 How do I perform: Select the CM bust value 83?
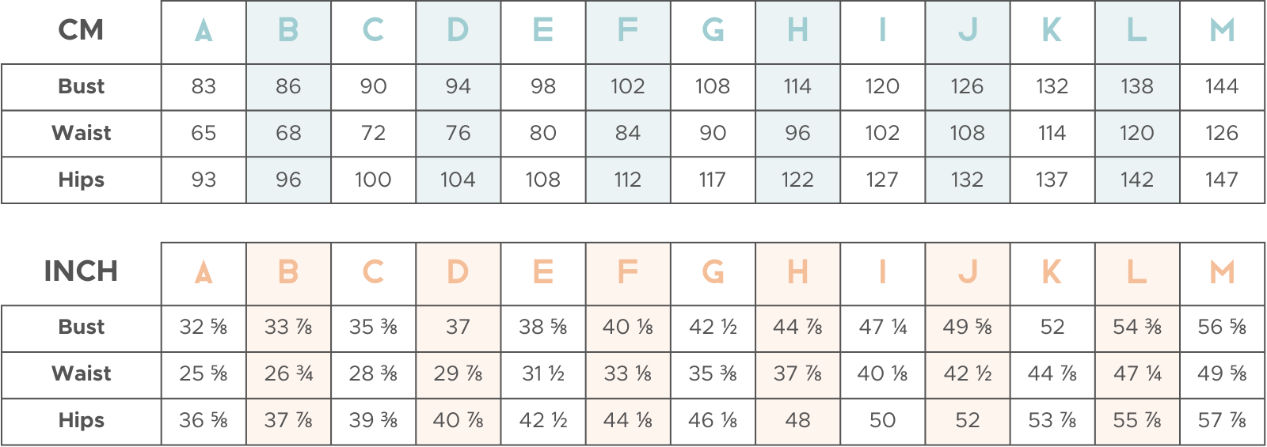coord(204,86)
